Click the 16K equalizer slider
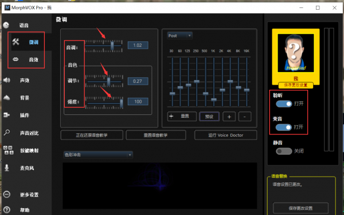 (247, 90)
